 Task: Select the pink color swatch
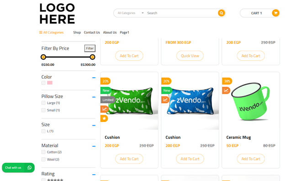(50, 83)
